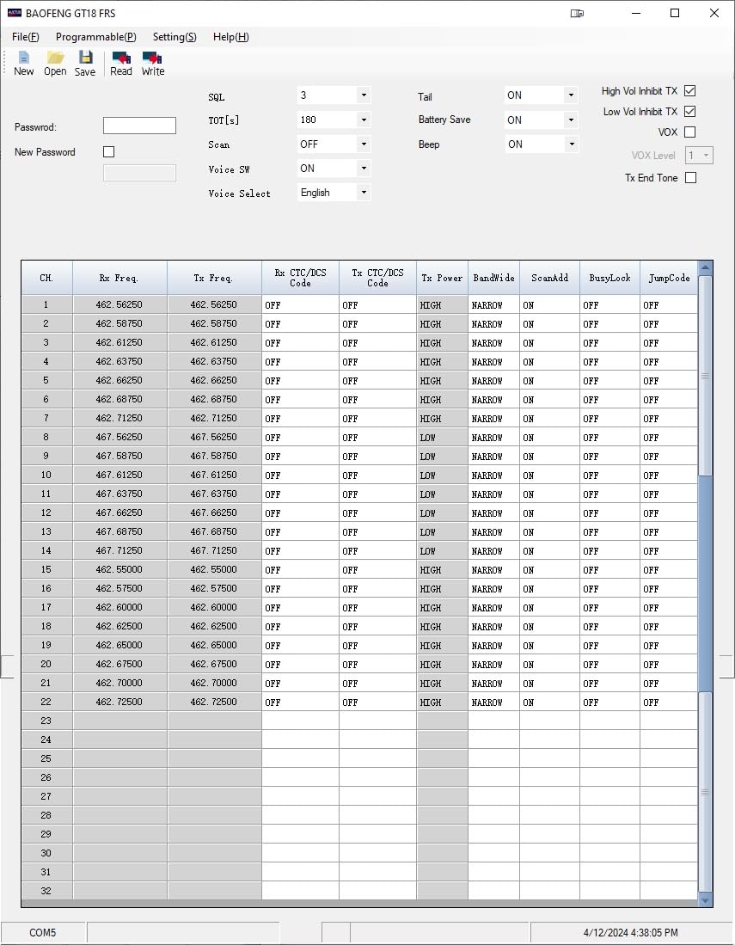Expand the Battery Save dropdown
Screen dimensions: 735x945
[571, 120]
